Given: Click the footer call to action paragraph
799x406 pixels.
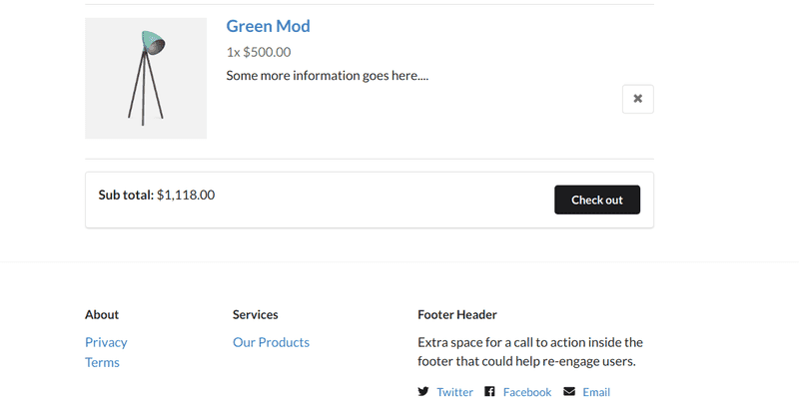Looking at the screenshot, I should (x=530, y=351).
